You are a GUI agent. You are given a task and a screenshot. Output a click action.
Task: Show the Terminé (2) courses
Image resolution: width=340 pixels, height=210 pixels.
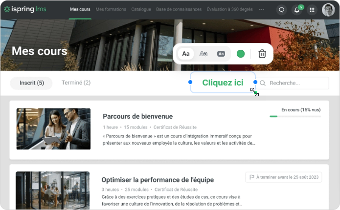(x=76, y=83)
